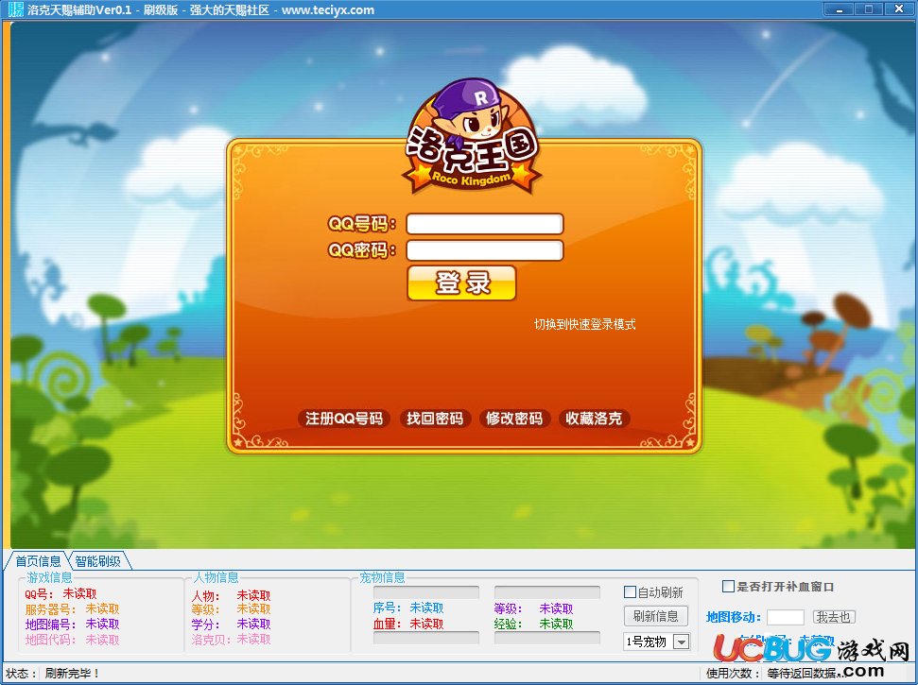The image size is (918, 685).
Task: Click the 序号 未读取 value
Action: click(426, 608)
